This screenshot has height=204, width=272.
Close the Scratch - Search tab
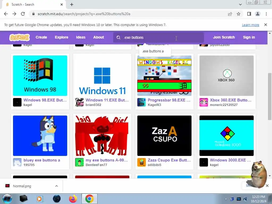[62, 5]
